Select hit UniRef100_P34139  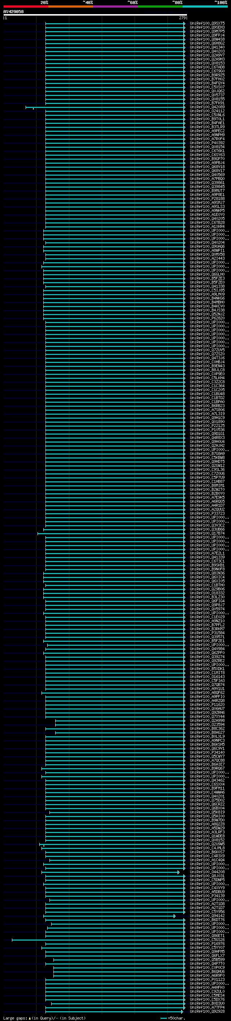pyautogui.click(x=207, y=896)
